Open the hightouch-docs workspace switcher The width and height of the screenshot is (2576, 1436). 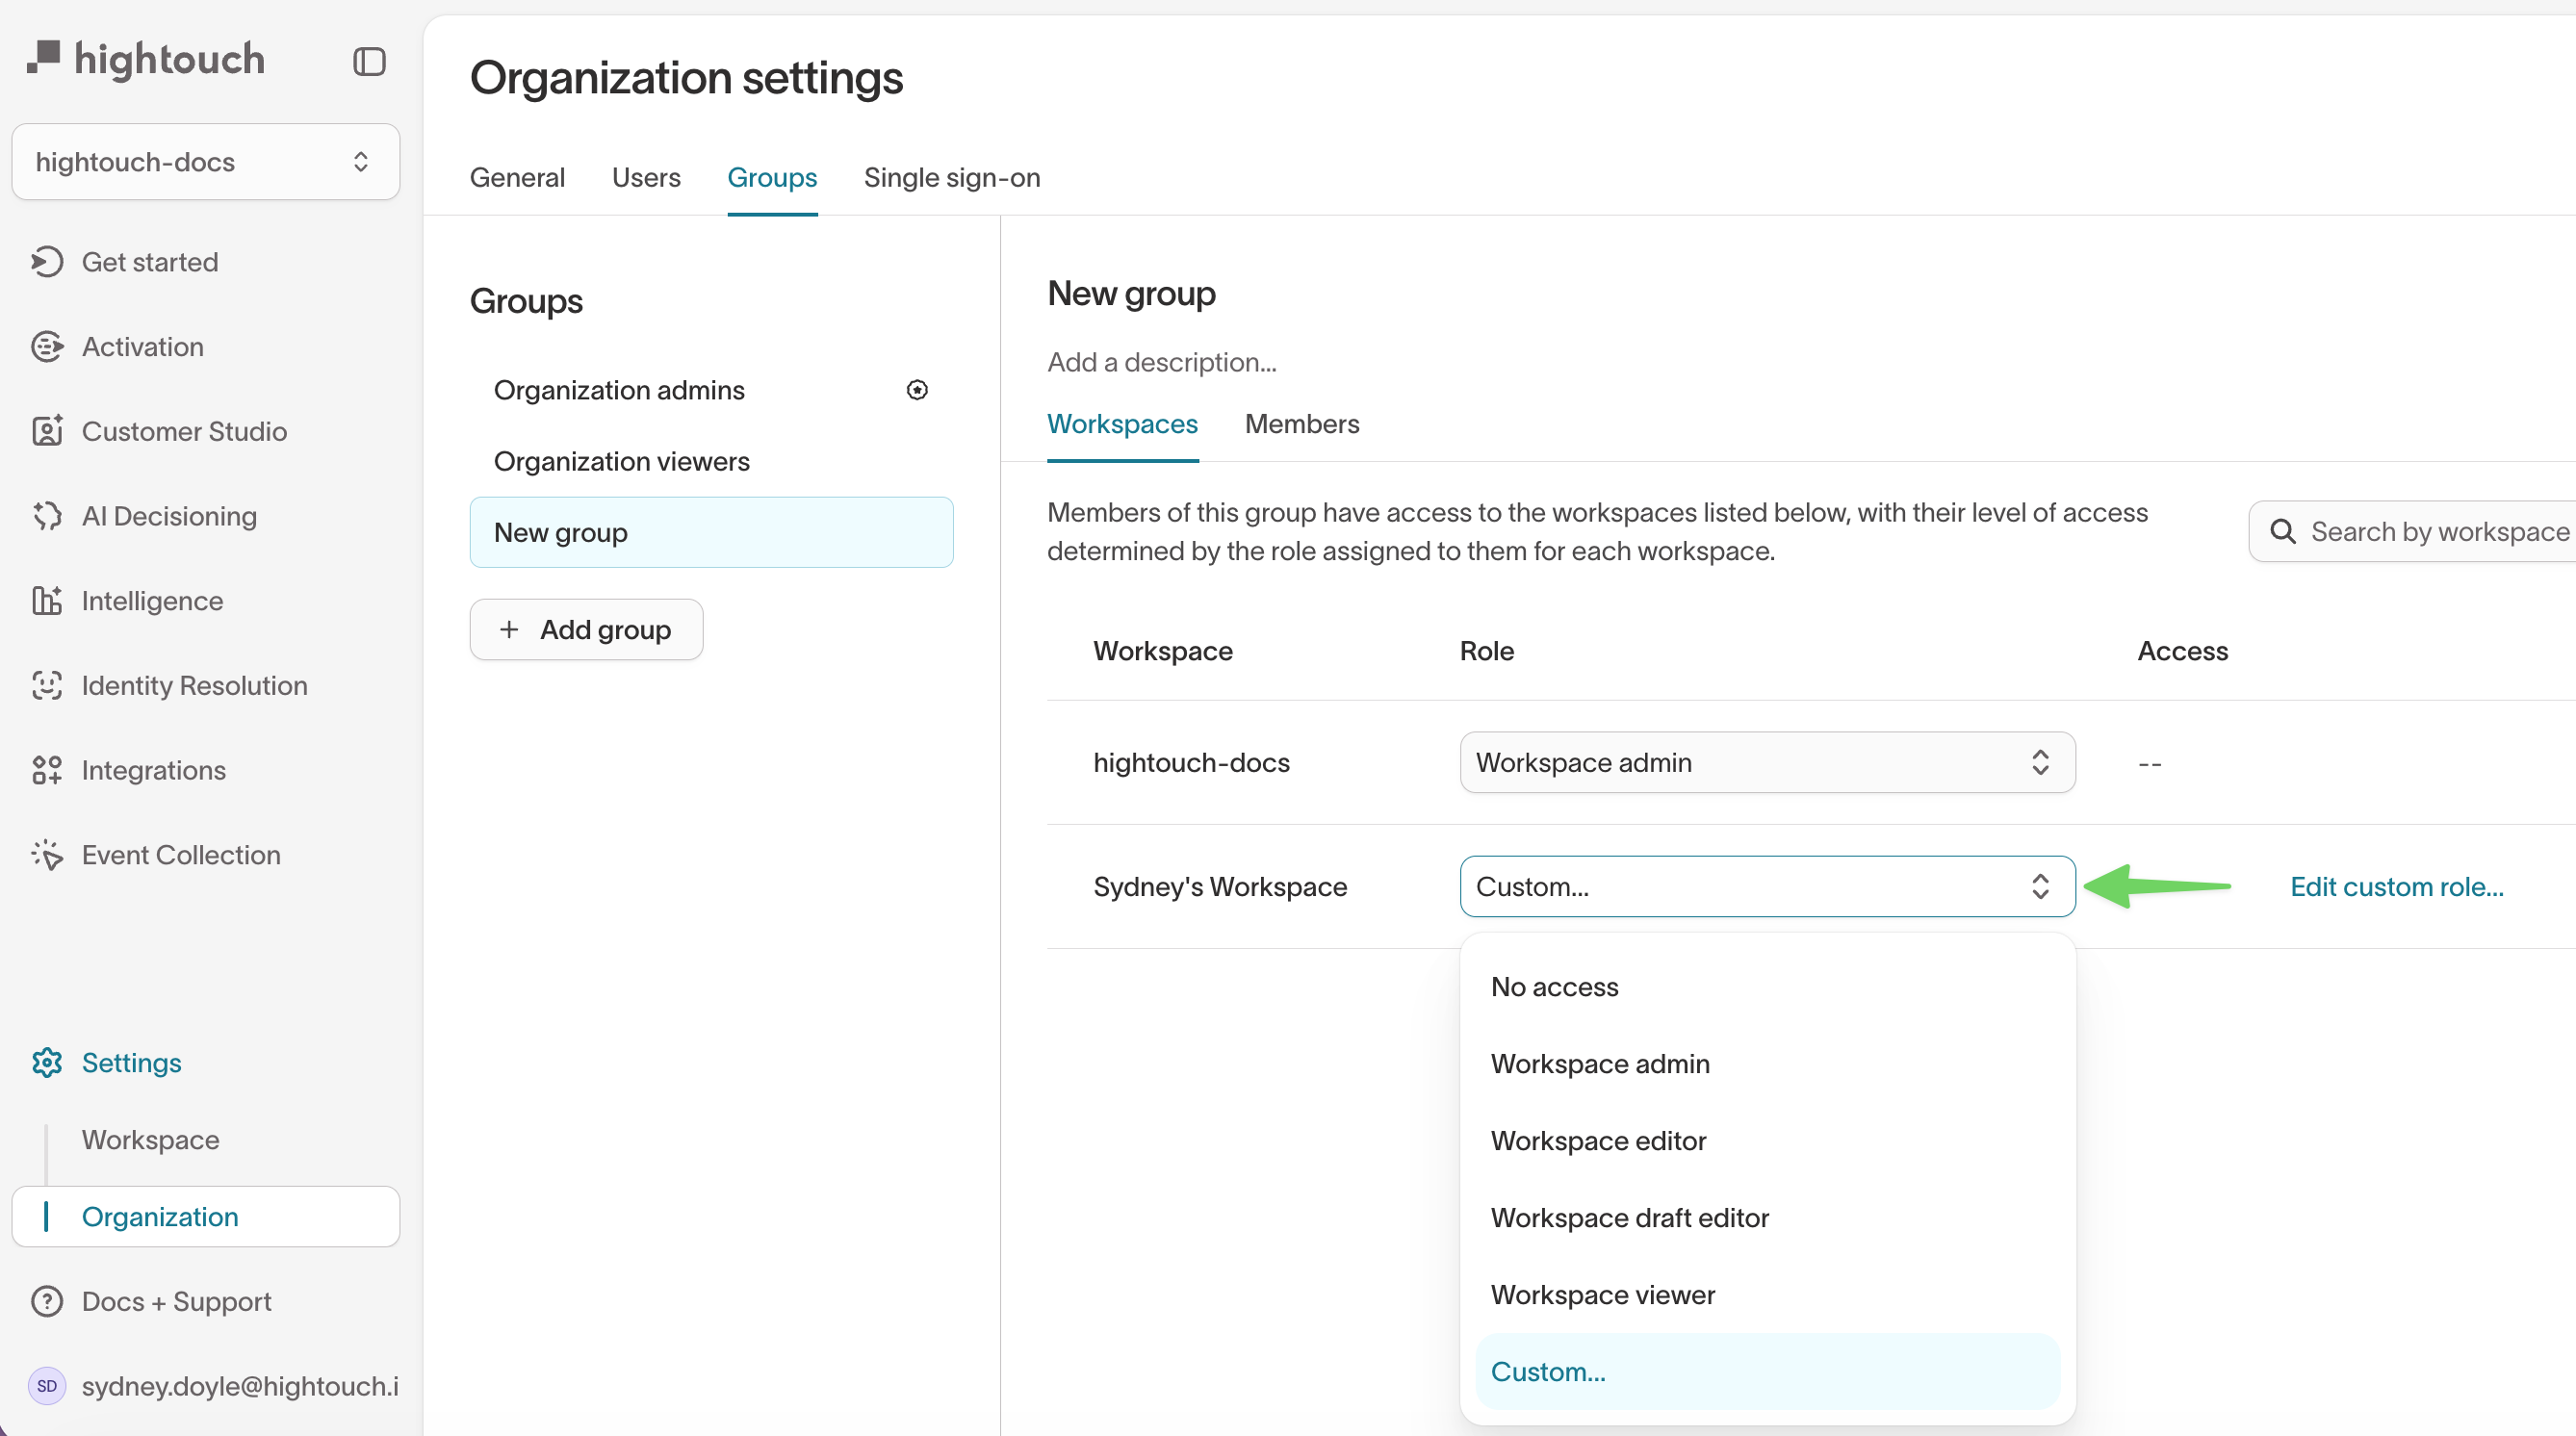point(205,162)
